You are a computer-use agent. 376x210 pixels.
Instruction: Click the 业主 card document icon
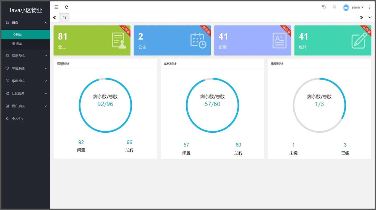pyautogui.click(x=119, y=41)
